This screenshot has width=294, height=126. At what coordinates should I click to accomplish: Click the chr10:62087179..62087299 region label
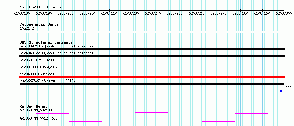tap(44, 7)
